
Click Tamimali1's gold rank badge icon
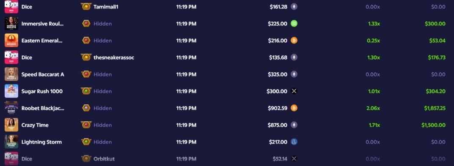pos(86,7)
